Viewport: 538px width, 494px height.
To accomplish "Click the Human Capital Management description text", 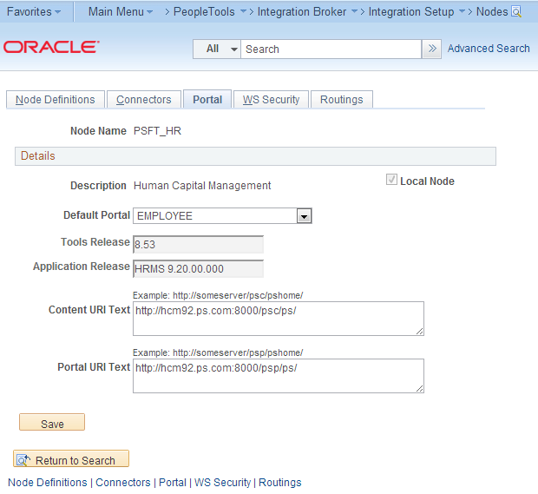I will [x=202, y=186].
